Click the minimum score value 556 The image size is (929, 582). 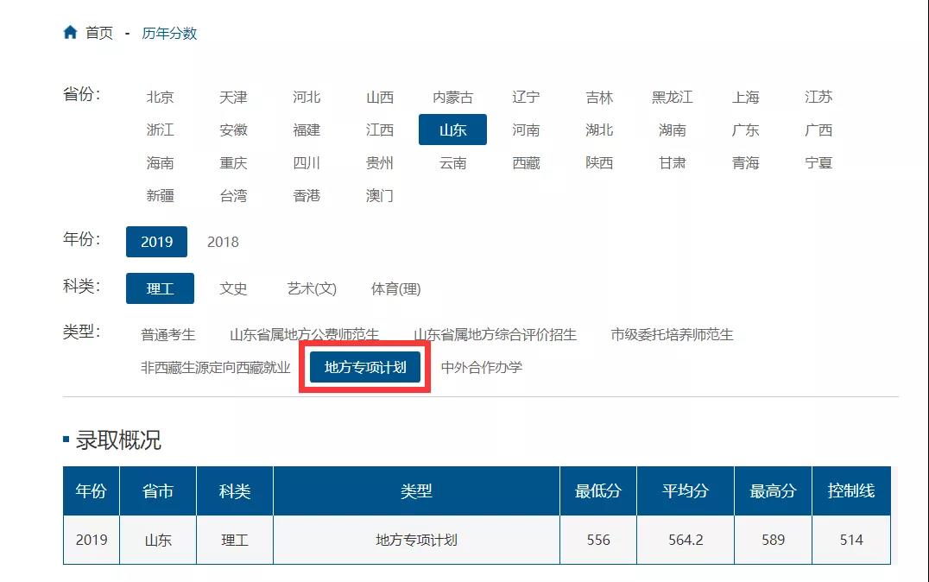coord(598,540)
